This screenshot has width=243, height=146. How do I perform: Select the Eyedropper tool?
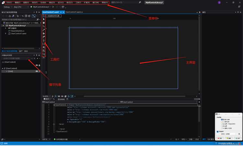44,30
